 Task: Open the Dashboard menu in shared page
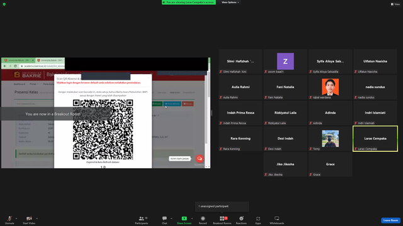(20, 84)
